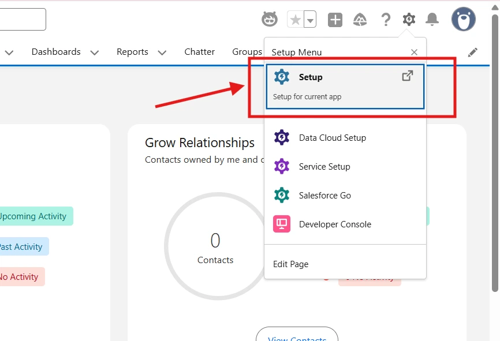Click the favorites star icon

tap(295, 20)
